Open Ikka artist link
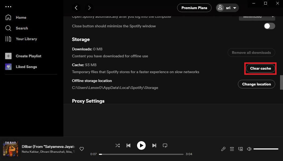This screenshot has height=161, width=283. click(69, 152)
